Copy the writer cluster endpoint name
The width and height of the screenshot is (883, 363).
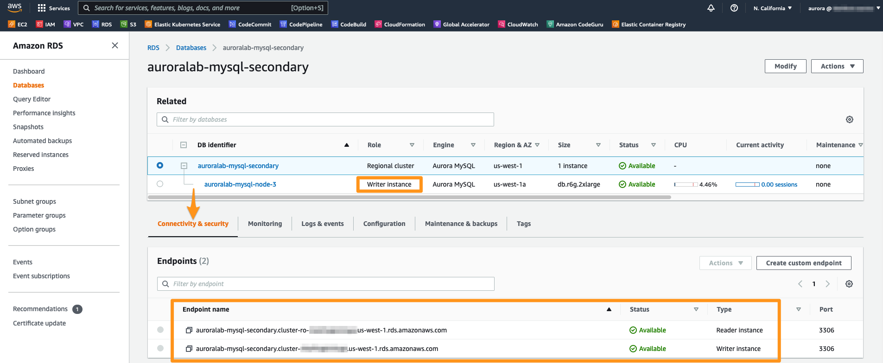point(189,349)
